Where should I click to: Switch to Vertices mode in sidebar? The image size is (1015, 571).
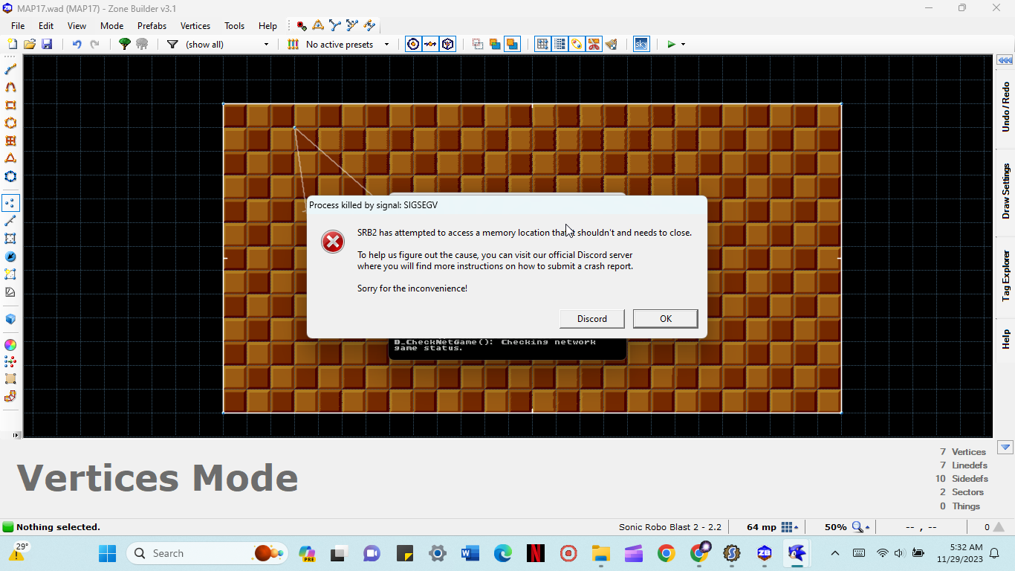click(x=10, y=203)
